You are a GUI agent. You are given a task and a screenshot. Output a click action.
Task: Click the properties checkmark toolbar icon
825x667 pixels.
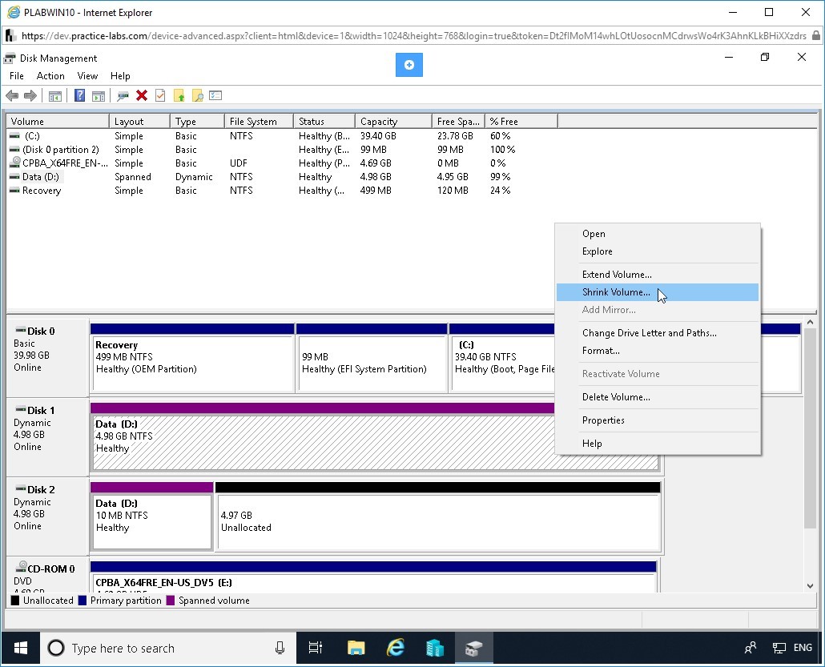pos(160,95)
